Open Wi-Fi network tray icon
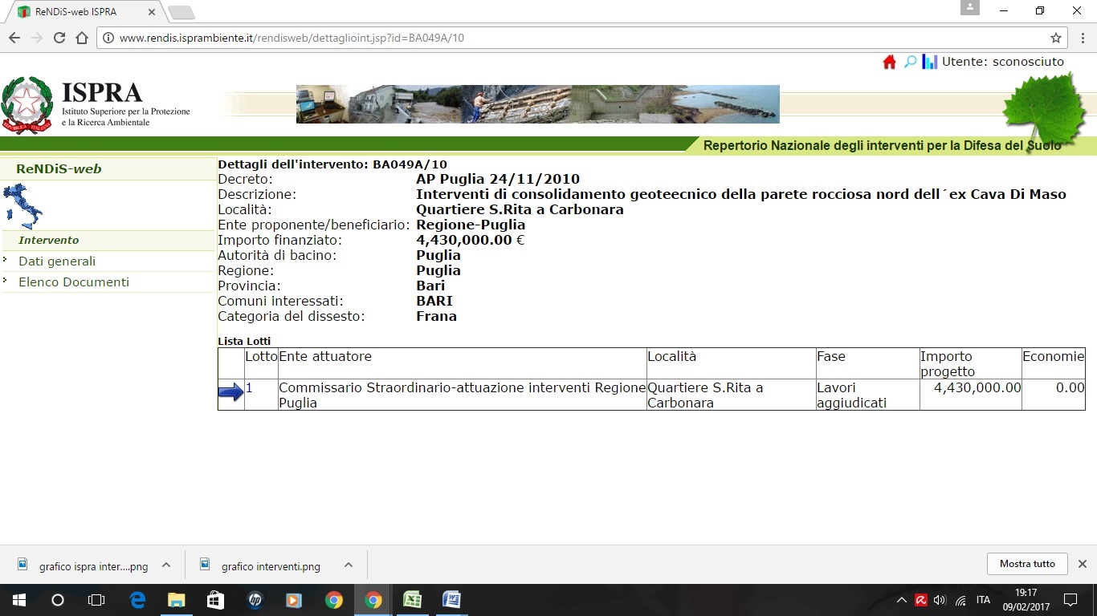 point(960,600)
